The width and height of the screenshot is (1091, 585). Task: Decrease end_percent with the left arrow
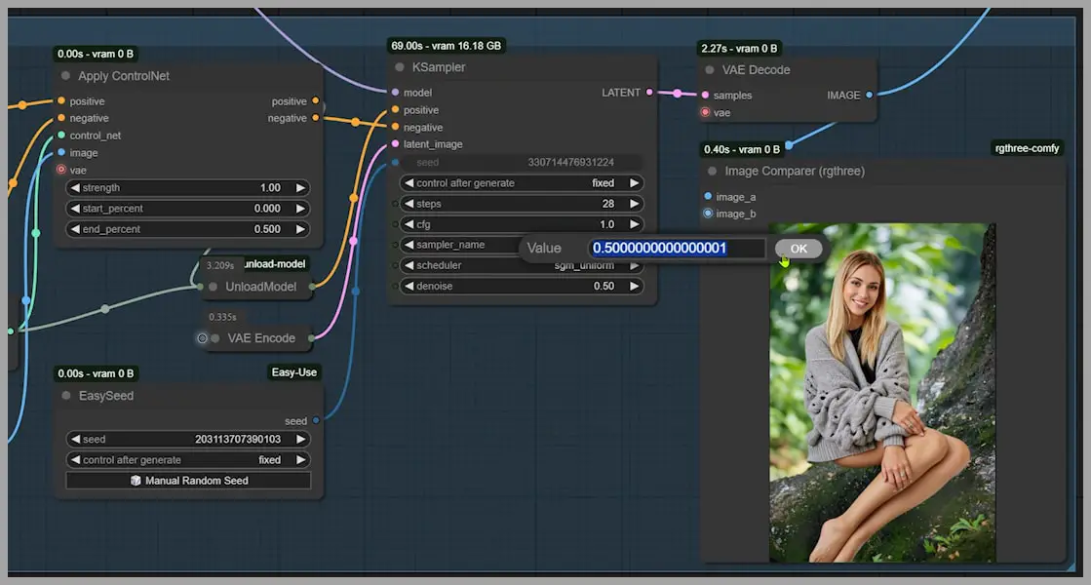[x=75, y=229]
